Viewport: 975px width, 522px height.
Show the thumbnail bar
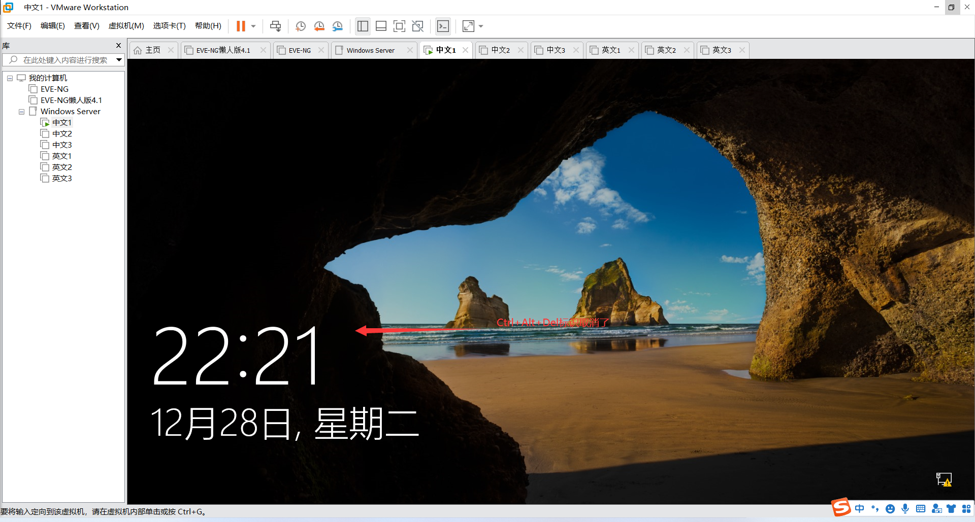[x=381, y=26]
